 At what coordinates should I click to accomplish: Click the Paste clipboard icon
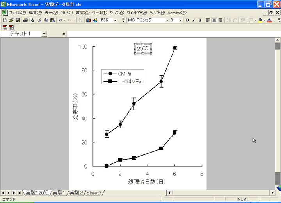coord(52,20)
